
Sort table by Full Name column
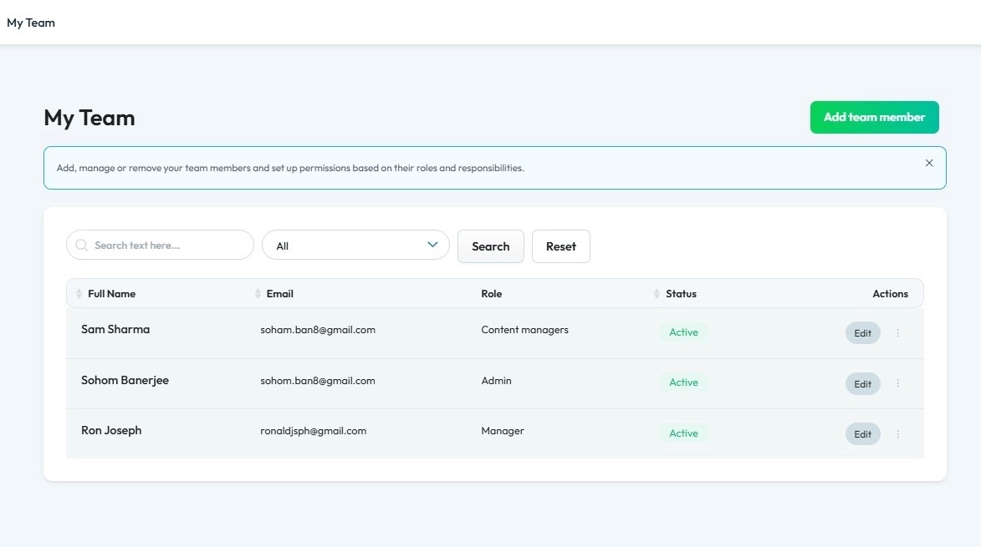click(x=79, y=294)
